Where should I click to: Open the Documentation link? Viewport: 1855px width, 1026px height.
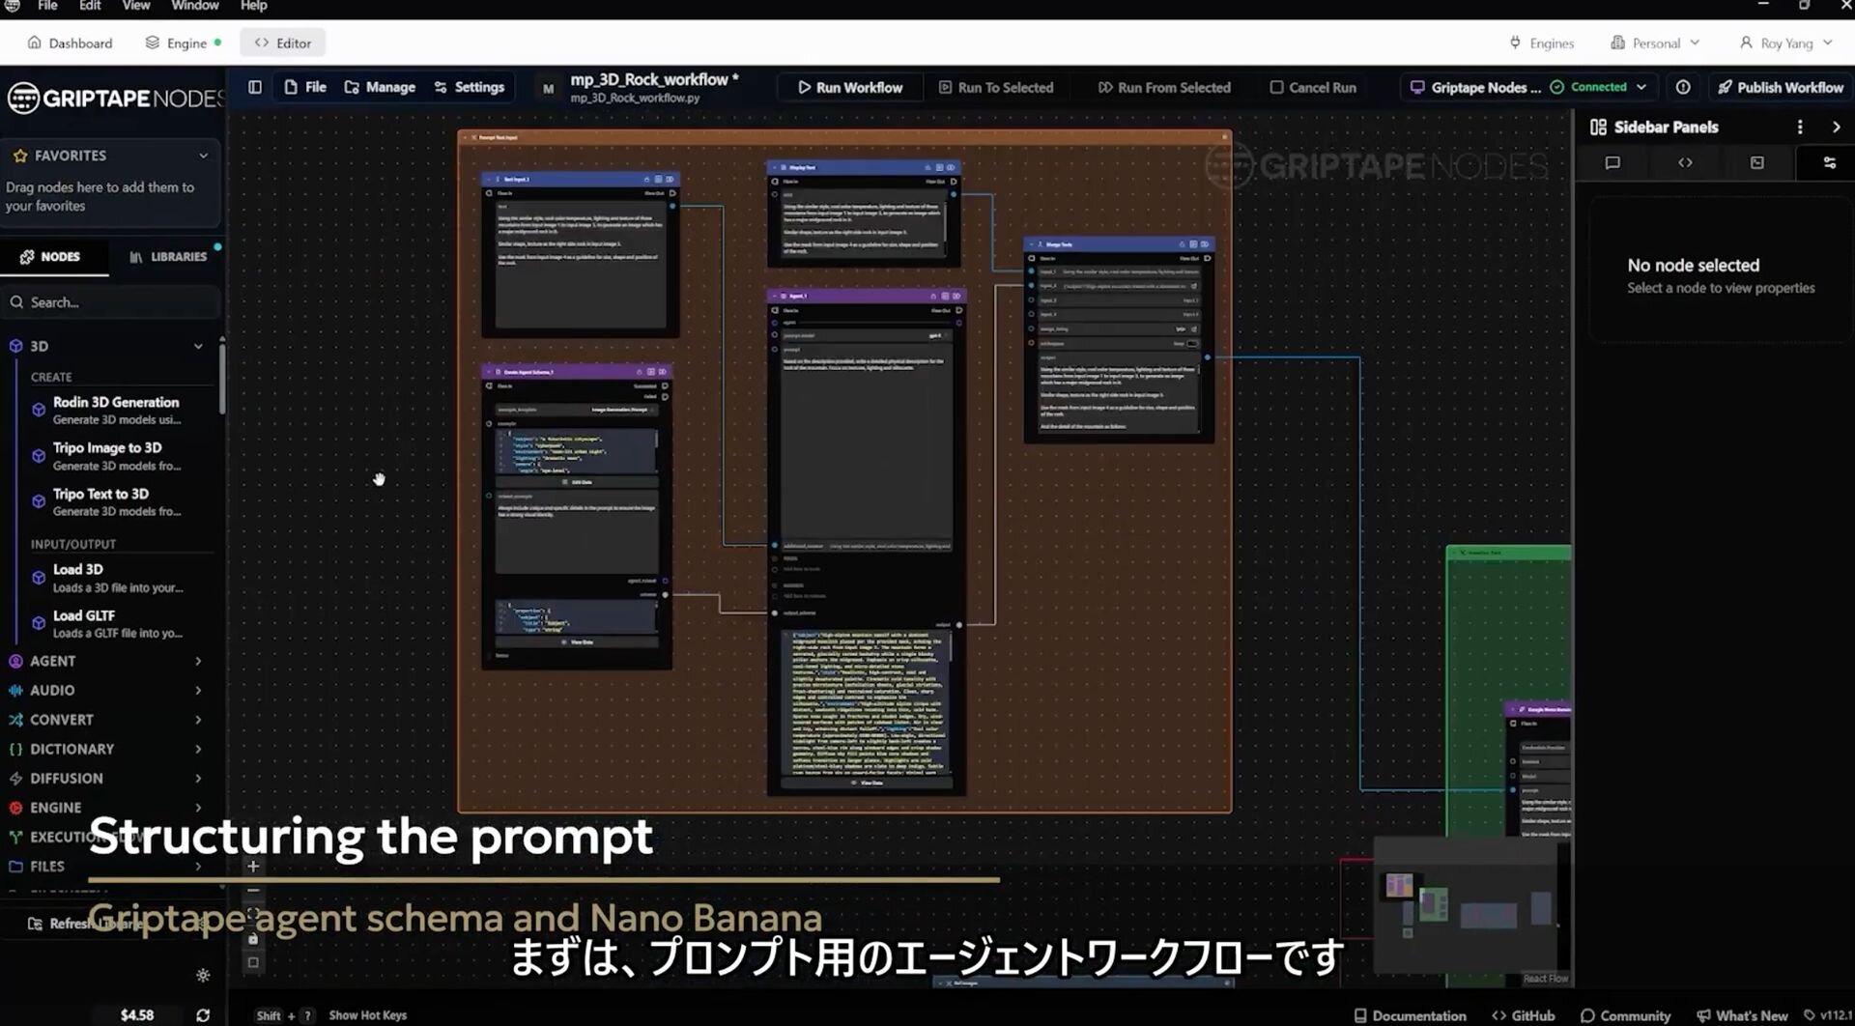point(1410,1015)
